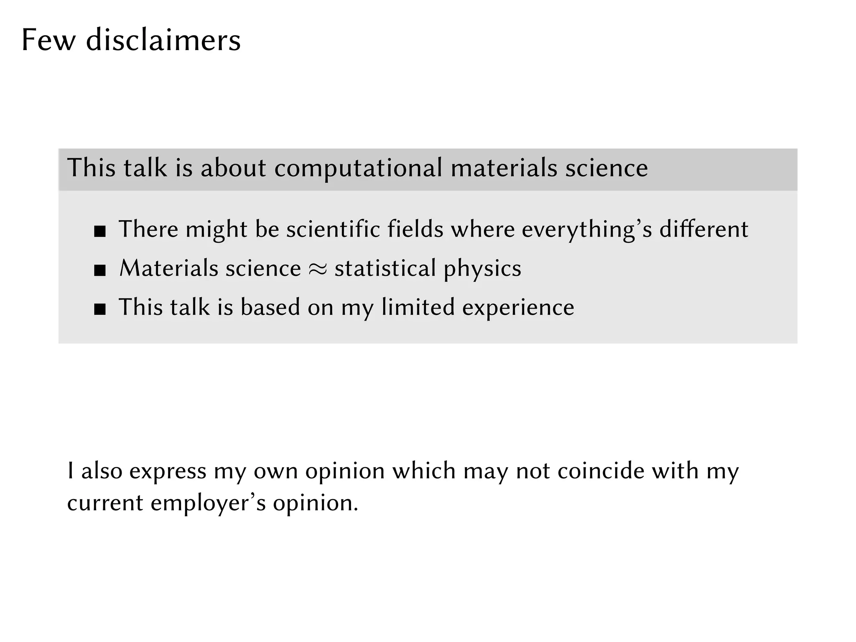Click the word "coincide" in the bottom paragraph
Image resolution: width=856 pixels, height=642 pixels.
(x=601, y=471)
